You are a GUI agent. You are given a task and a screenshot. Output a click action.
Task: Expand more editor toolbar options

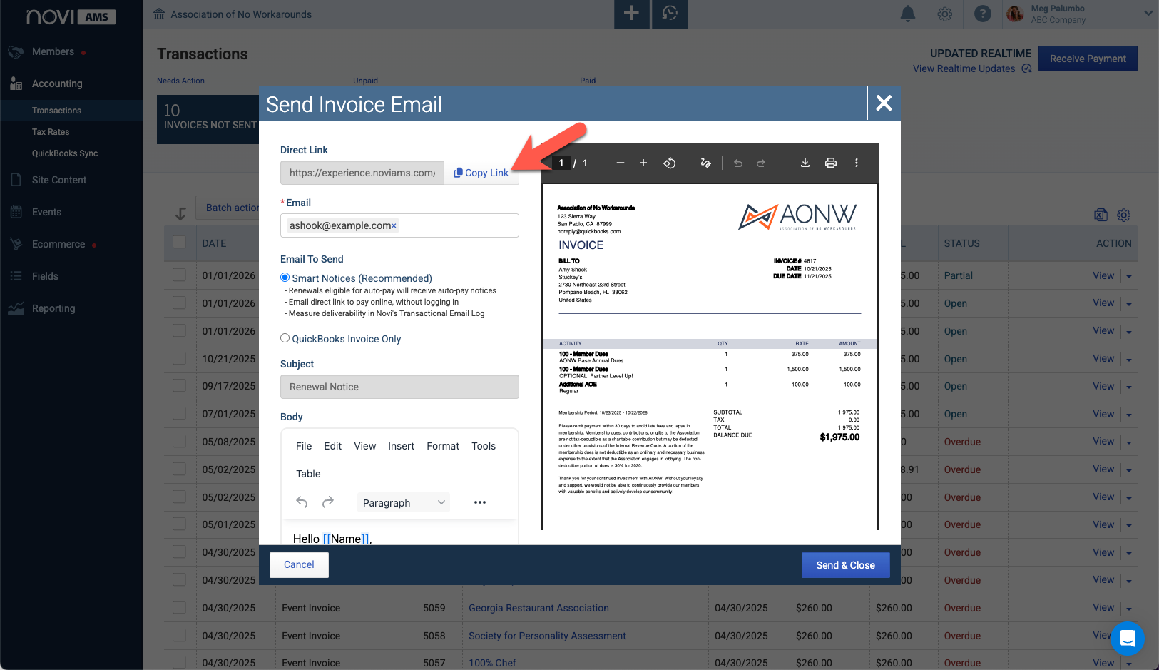[x=480, y=502]
